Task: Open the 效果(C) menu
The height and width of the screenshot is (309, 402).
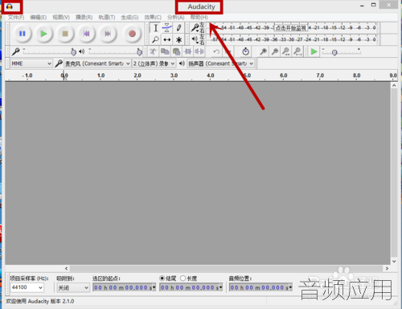Action: point(153,18)
